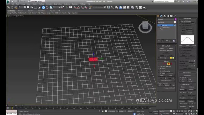204x115 pixels.
Task: Open the Create Selection Set dropdown arrow
Action: 105,7
